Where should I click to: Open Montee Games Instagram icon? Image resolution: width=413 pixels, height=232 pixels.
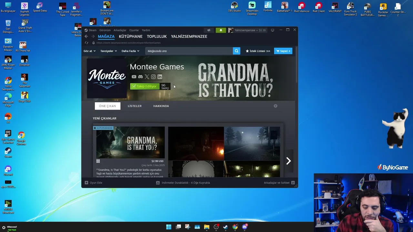153,77
